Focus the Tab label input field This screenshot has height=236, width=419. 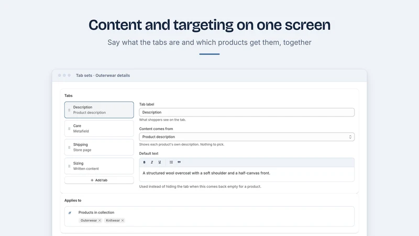tap(247, 112)
